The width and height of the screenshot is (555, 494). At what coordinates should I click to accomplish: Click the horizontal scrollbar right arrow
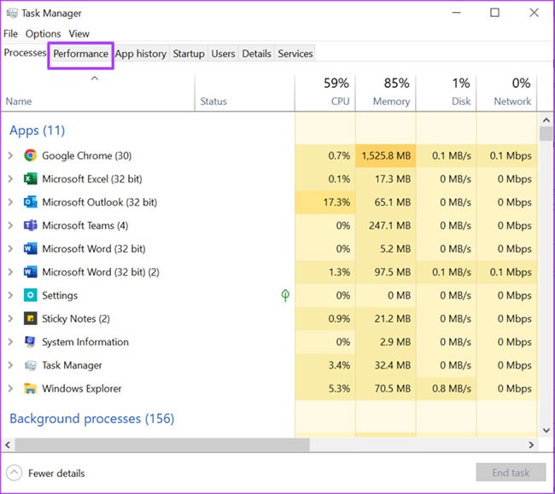tap(531, 445)
